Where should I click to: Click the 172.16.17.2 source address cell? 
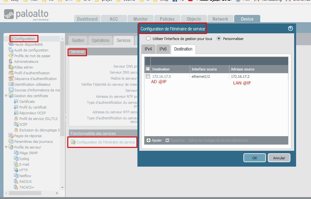pos(258,76)
